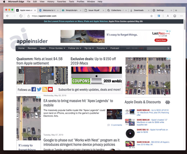Open SAVE $50.12 HomePods deal
The height and width of the screenshot is (154, 187).
coord(152,131)
